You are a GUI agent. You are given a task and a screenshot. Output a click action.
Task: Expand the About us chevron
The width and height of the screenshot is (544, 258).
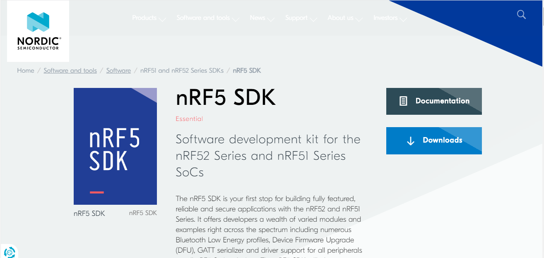pos(359,19)
